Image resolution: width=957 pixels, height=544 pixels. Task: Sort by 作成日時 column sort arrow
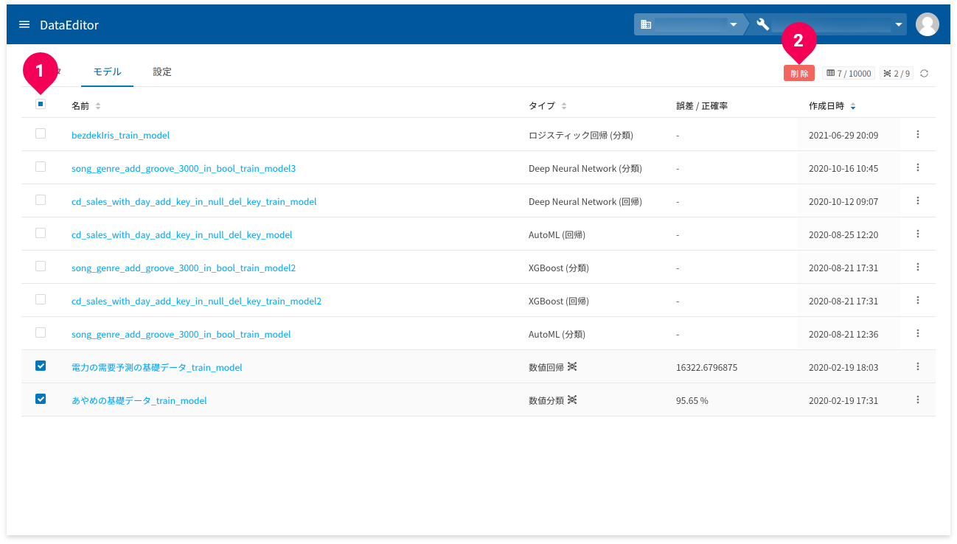pos(853,106)
